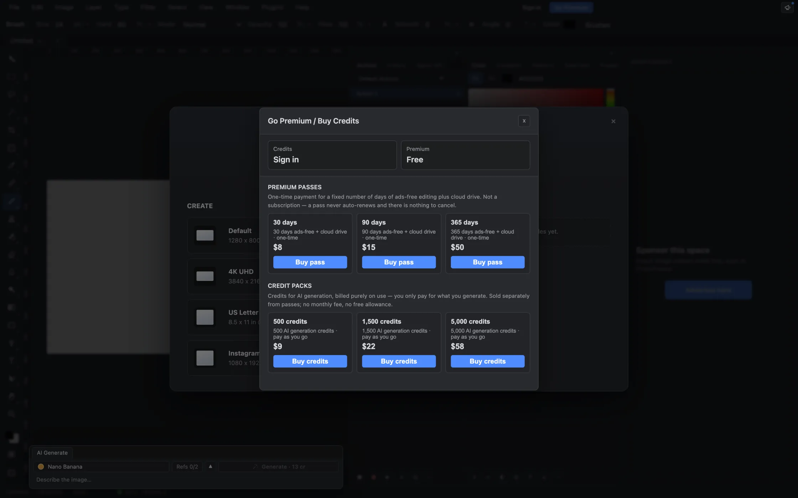
Task: Click the $22 price on 1,500 credits
Action: pos(369,346)
